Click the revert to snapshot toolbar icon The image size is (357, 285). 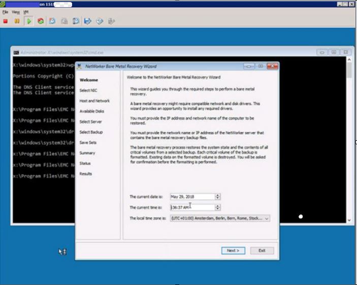(x=64, y=21)
